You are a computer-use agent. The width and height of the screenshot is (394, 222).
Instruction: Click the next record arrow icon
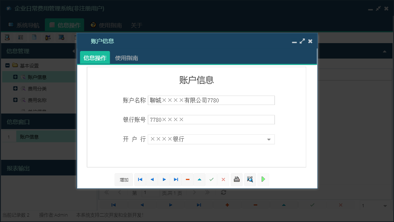pyautogui.click(x=164, y=179)
